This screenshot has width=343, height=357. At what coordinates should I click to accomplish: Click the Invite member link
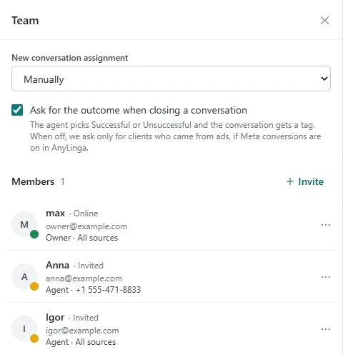point(305,181)
